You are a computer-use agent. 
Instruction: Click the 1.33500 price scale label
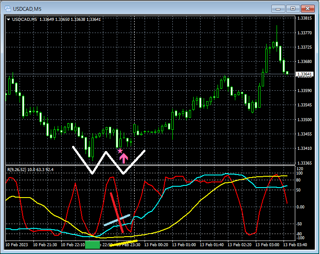tap(305, 119)
